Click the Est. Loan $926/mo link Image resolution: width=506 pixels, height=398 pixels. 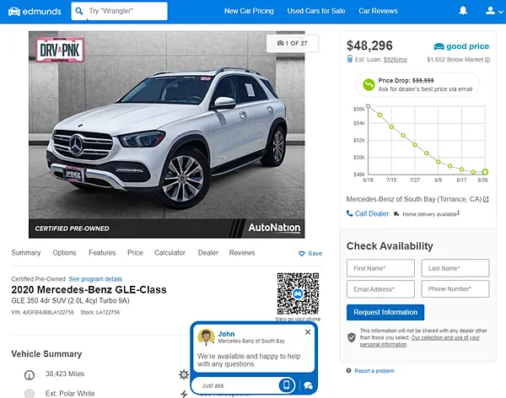pyautogui.click(x=395, y=60)
